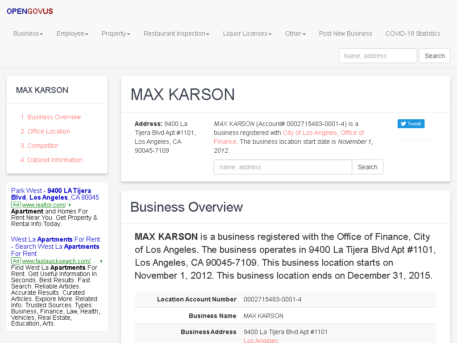The image size is (457, 343).
Task: Expand the Other dropdown menu
Action: coord(295,33)
